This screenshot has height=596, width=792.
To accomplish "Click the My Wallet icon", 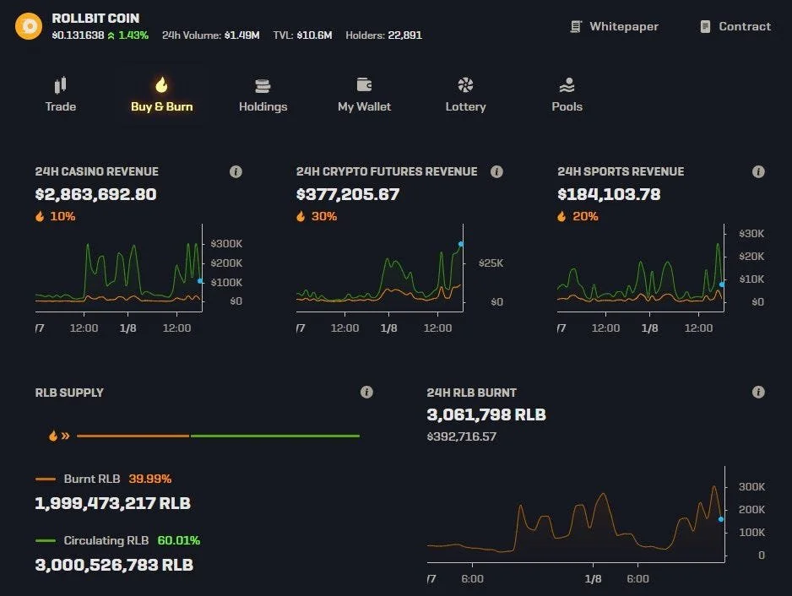I will [364, 84].
